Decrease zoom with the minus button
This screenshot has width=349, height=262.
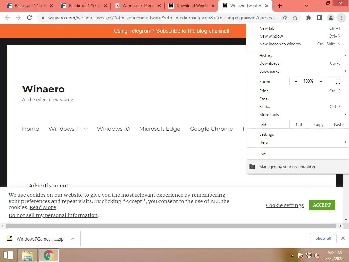tap(296, 81)
